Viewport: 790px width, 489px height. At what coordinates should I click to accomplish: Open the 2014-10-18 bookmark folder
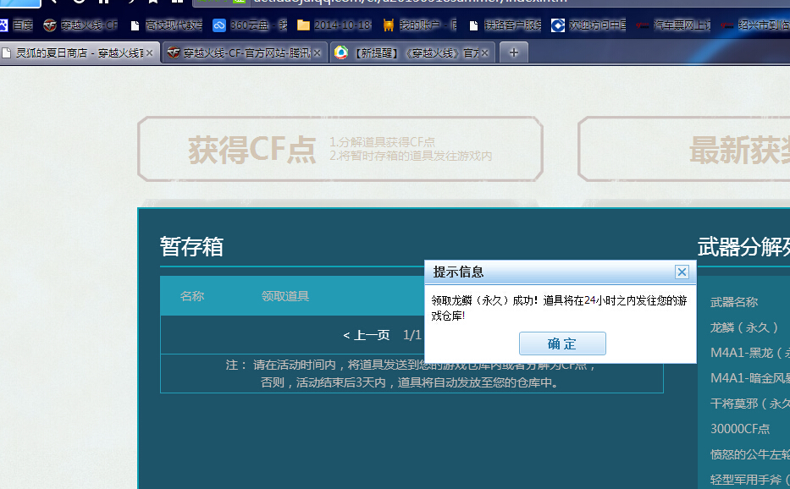tap(334, 25)
